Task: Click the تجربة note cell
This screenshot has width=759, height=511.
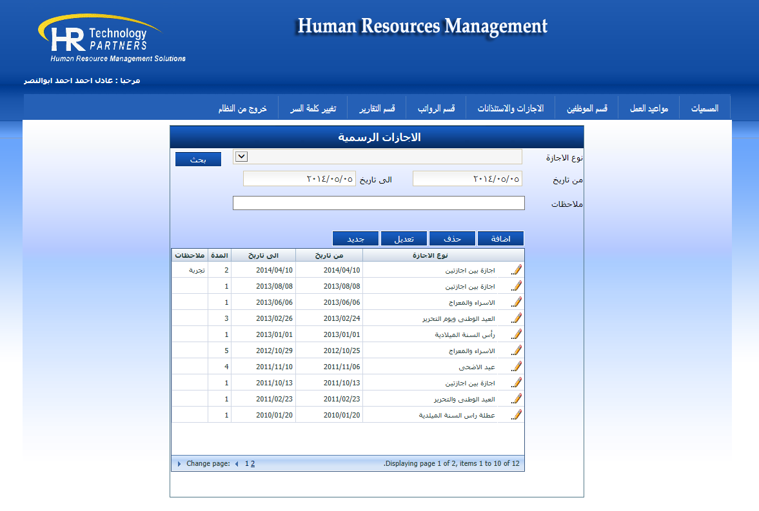Action: click(x=197, y=270)
